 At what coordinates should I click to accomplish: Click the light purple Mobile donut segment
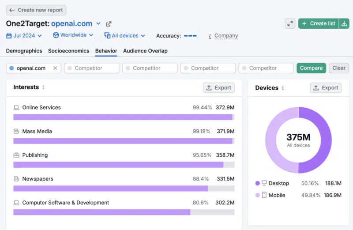pyautogui.click(x=271, y=141)
